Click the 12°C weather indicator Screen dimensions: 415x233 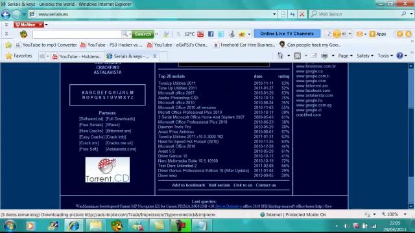[189, 34]
